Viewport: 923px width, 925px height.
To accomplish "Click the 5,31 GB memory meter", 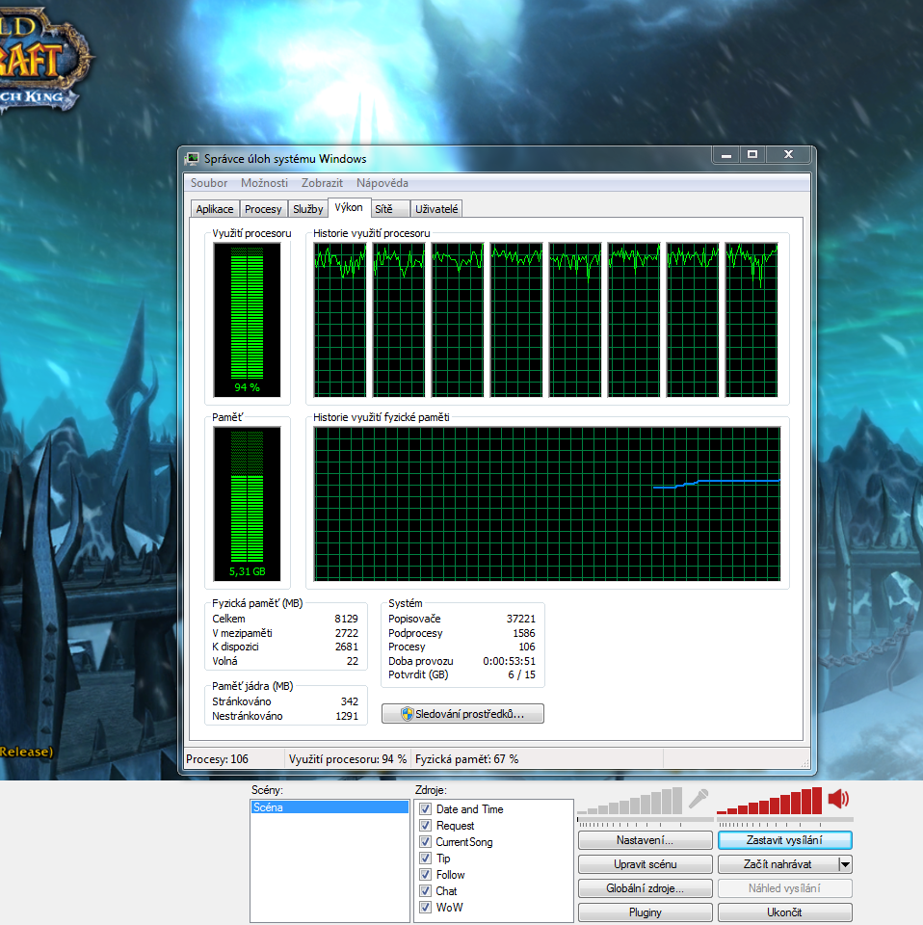I will tap(247, 504).
